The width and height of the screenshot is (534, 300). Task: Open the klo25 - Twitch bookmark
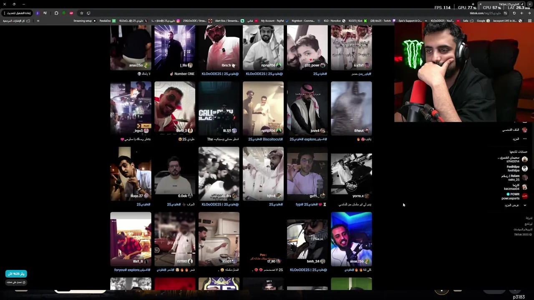coord(383,21)
